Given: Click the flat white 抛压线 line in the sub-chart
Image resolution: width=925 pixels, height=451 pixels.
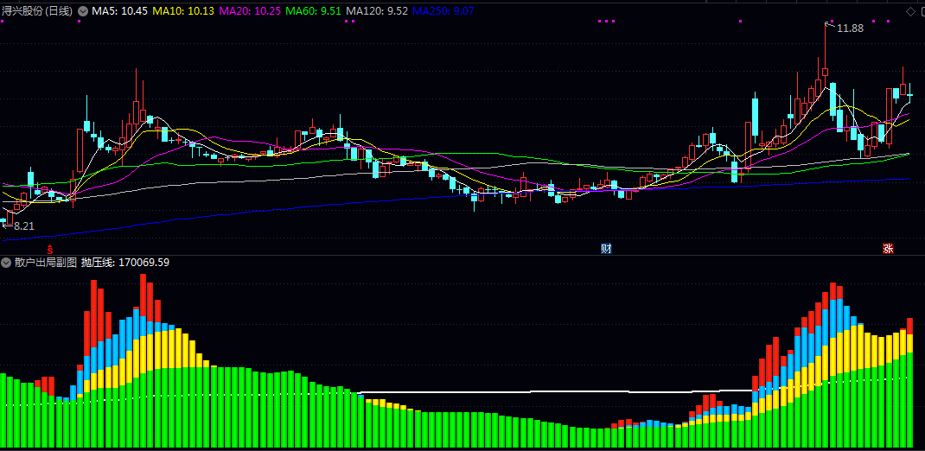Looking at the screenshot, I should (x=554, y=391).
